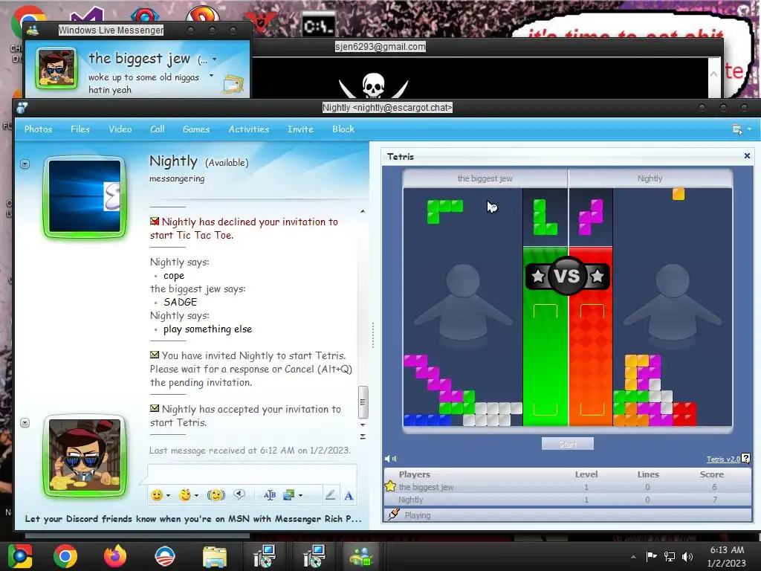Click Nightly's Windows display picture
Screen dimensions: 761x571
click(85, 196)
